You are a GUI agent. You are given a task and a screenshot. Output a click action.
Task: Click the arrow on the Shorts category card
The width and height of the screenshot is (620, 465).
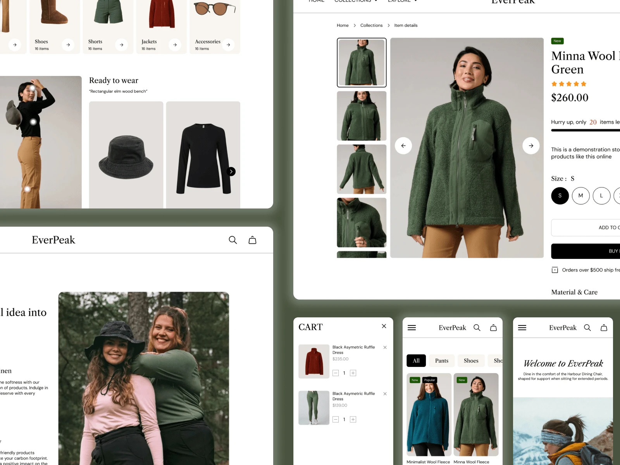[x=122, y=45]
